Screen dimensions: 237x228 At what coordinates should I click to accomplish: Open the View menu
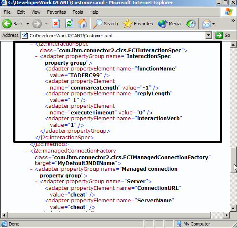coord(36,12)
